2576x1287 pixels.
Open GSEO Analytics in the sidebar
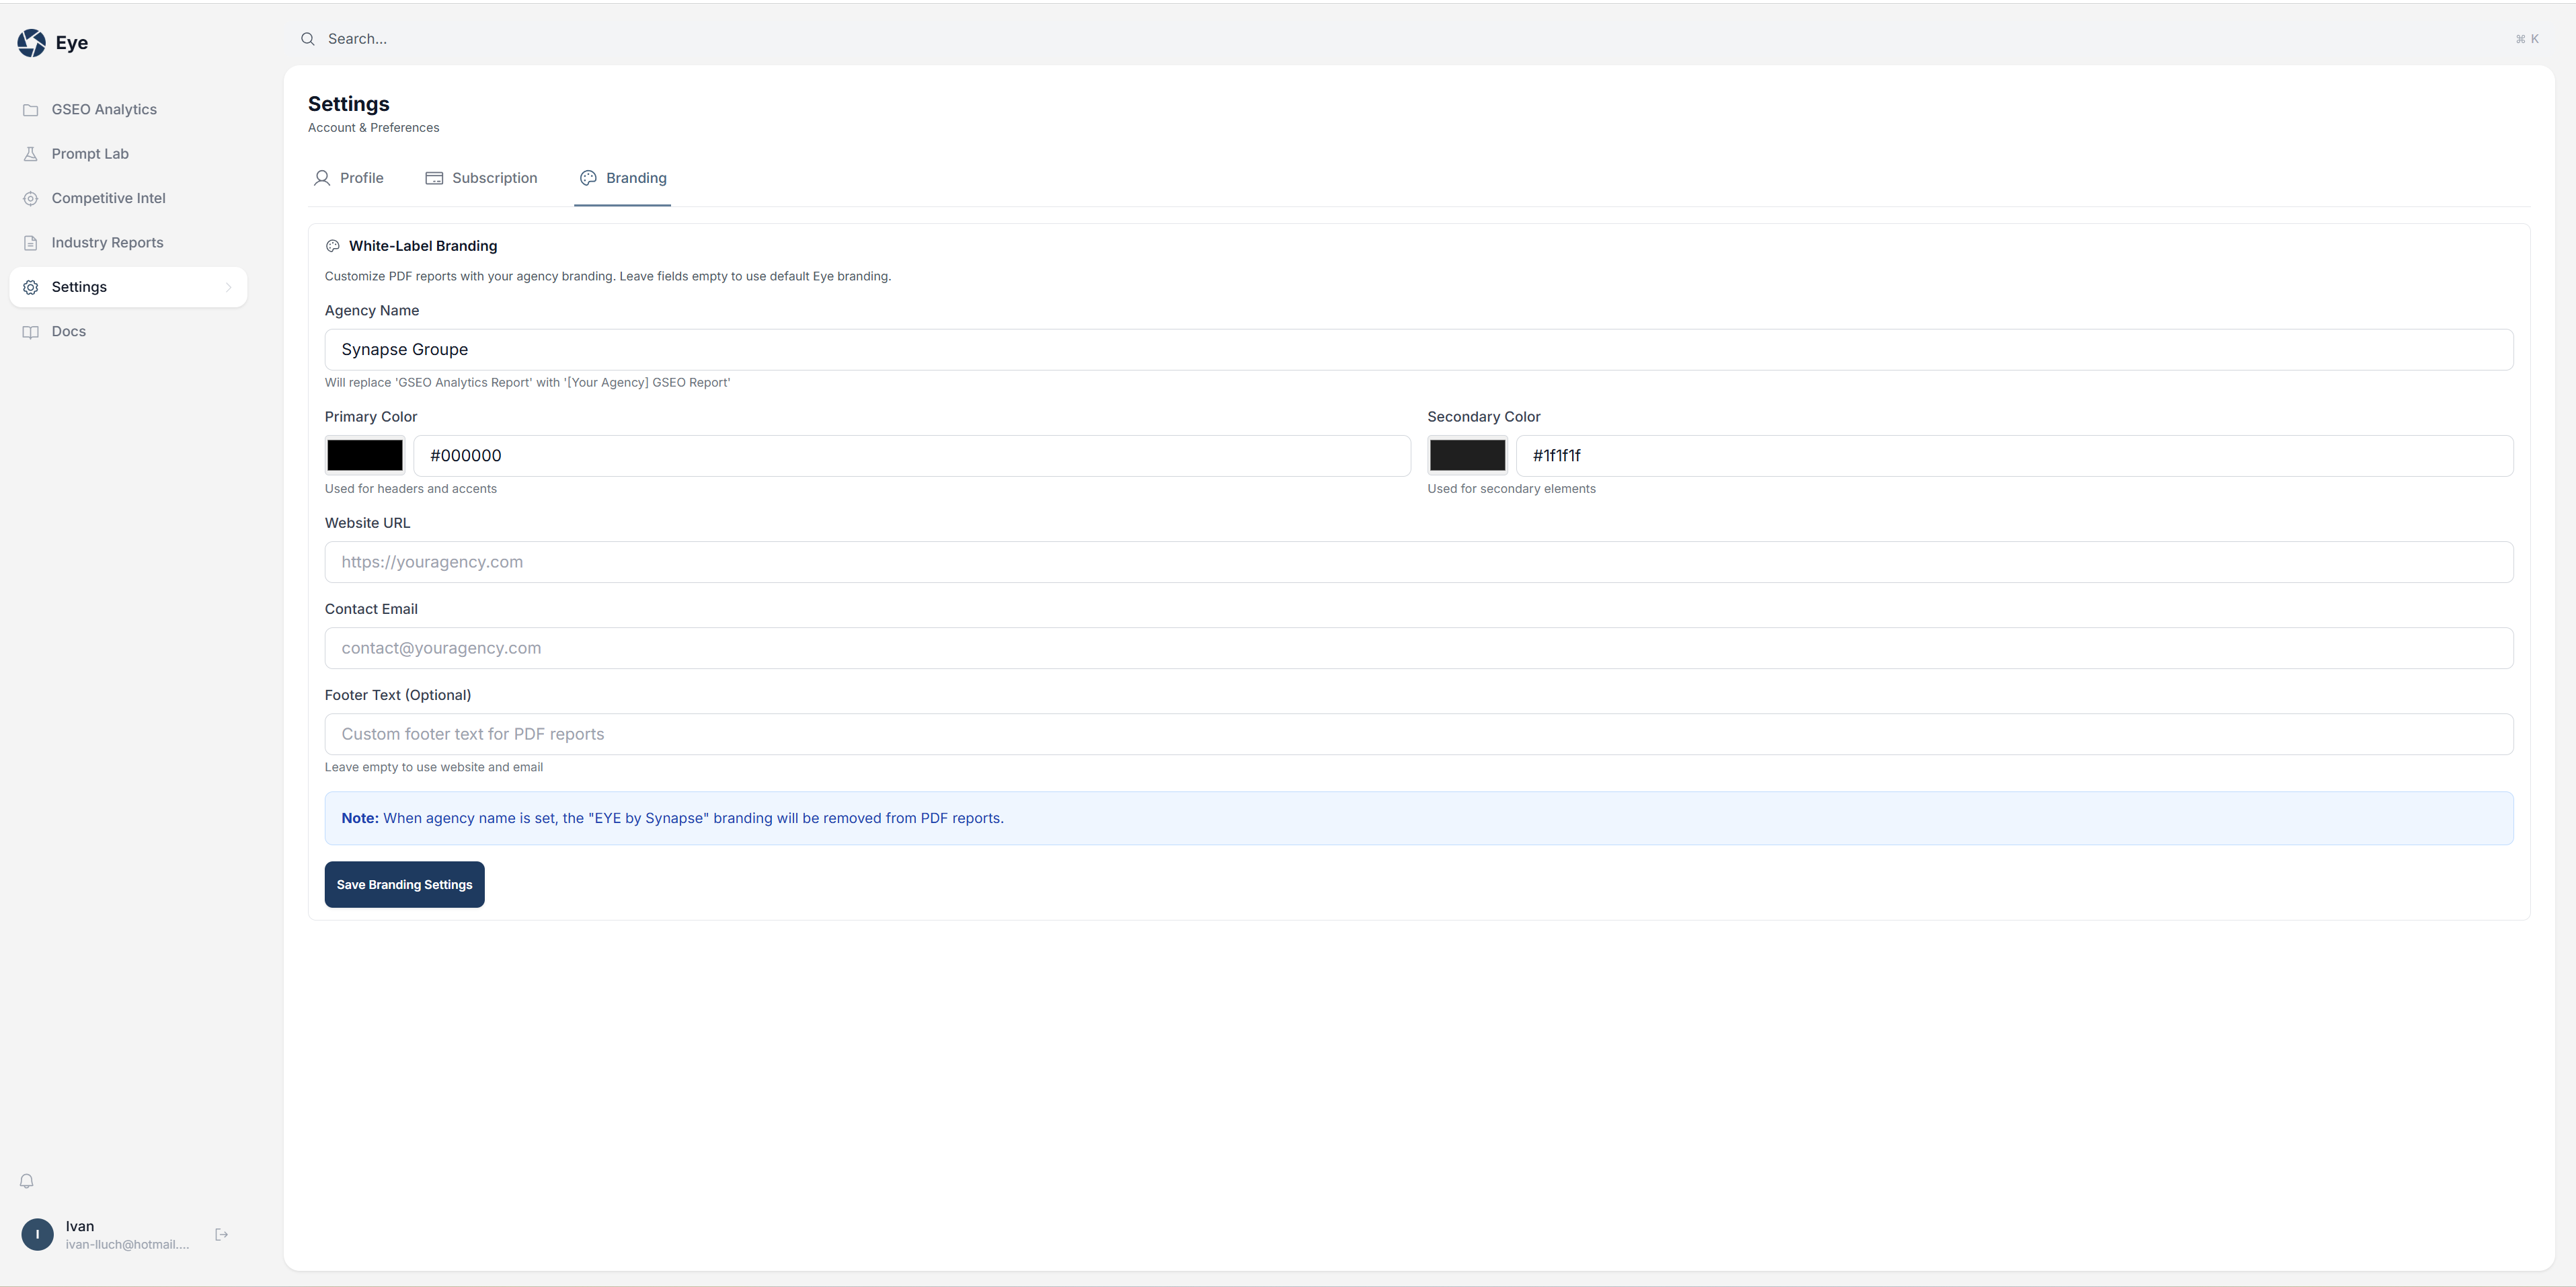(x=104, y=109)
